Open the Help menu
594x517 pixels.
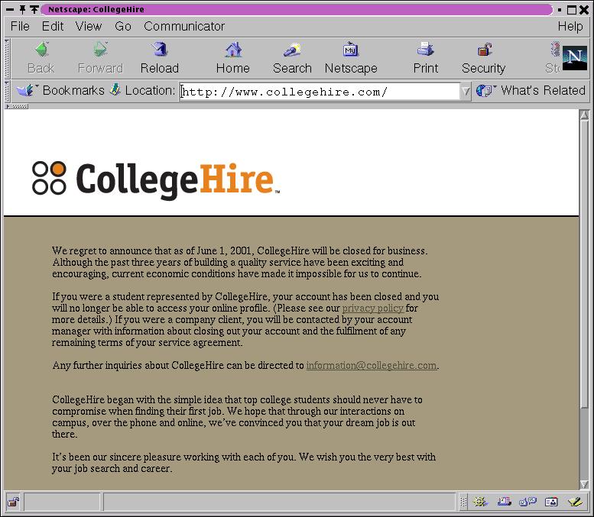coord(570,26)
